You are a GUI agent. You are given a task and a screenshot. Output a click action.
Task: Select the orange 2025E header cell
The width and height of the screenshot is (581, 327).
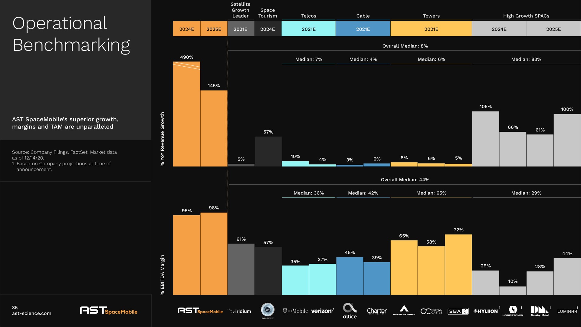pos(214,29)
